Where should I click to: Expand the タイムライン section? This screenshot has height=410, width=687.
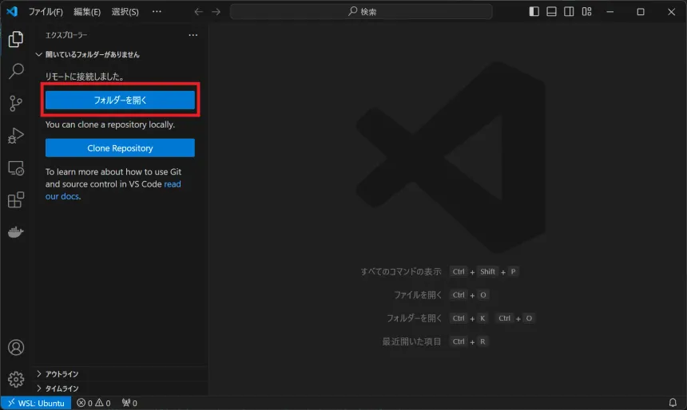tap(57, 388)
